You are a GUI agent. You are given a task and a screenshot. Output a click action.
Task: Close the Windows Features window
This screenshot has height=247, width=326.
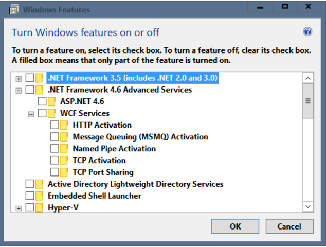[309, 7]
